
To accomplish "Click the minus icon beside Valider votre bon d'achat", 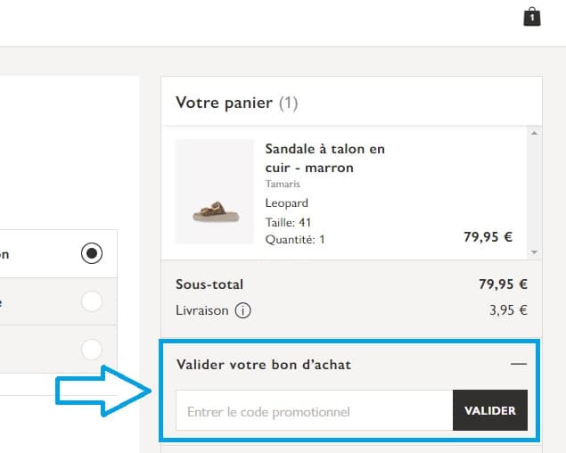I will point(519,365).
